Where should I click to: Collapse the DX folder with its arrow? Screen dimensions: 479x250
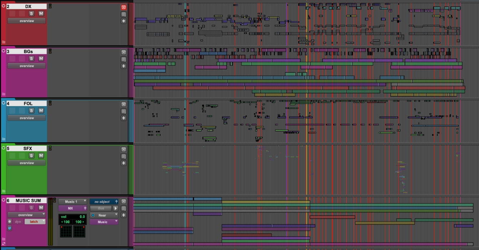(4, 6)
